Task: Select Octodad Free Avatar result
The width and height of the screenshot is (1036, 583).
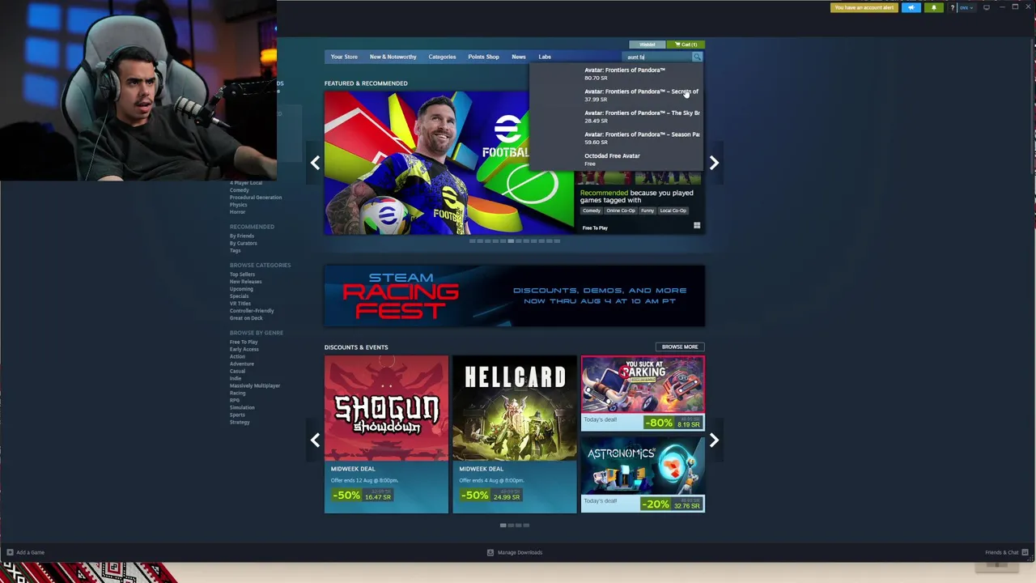Action: coord(617,160)
